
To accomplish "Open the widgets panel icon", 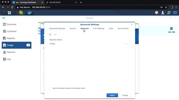I will [x=175, y=13].
